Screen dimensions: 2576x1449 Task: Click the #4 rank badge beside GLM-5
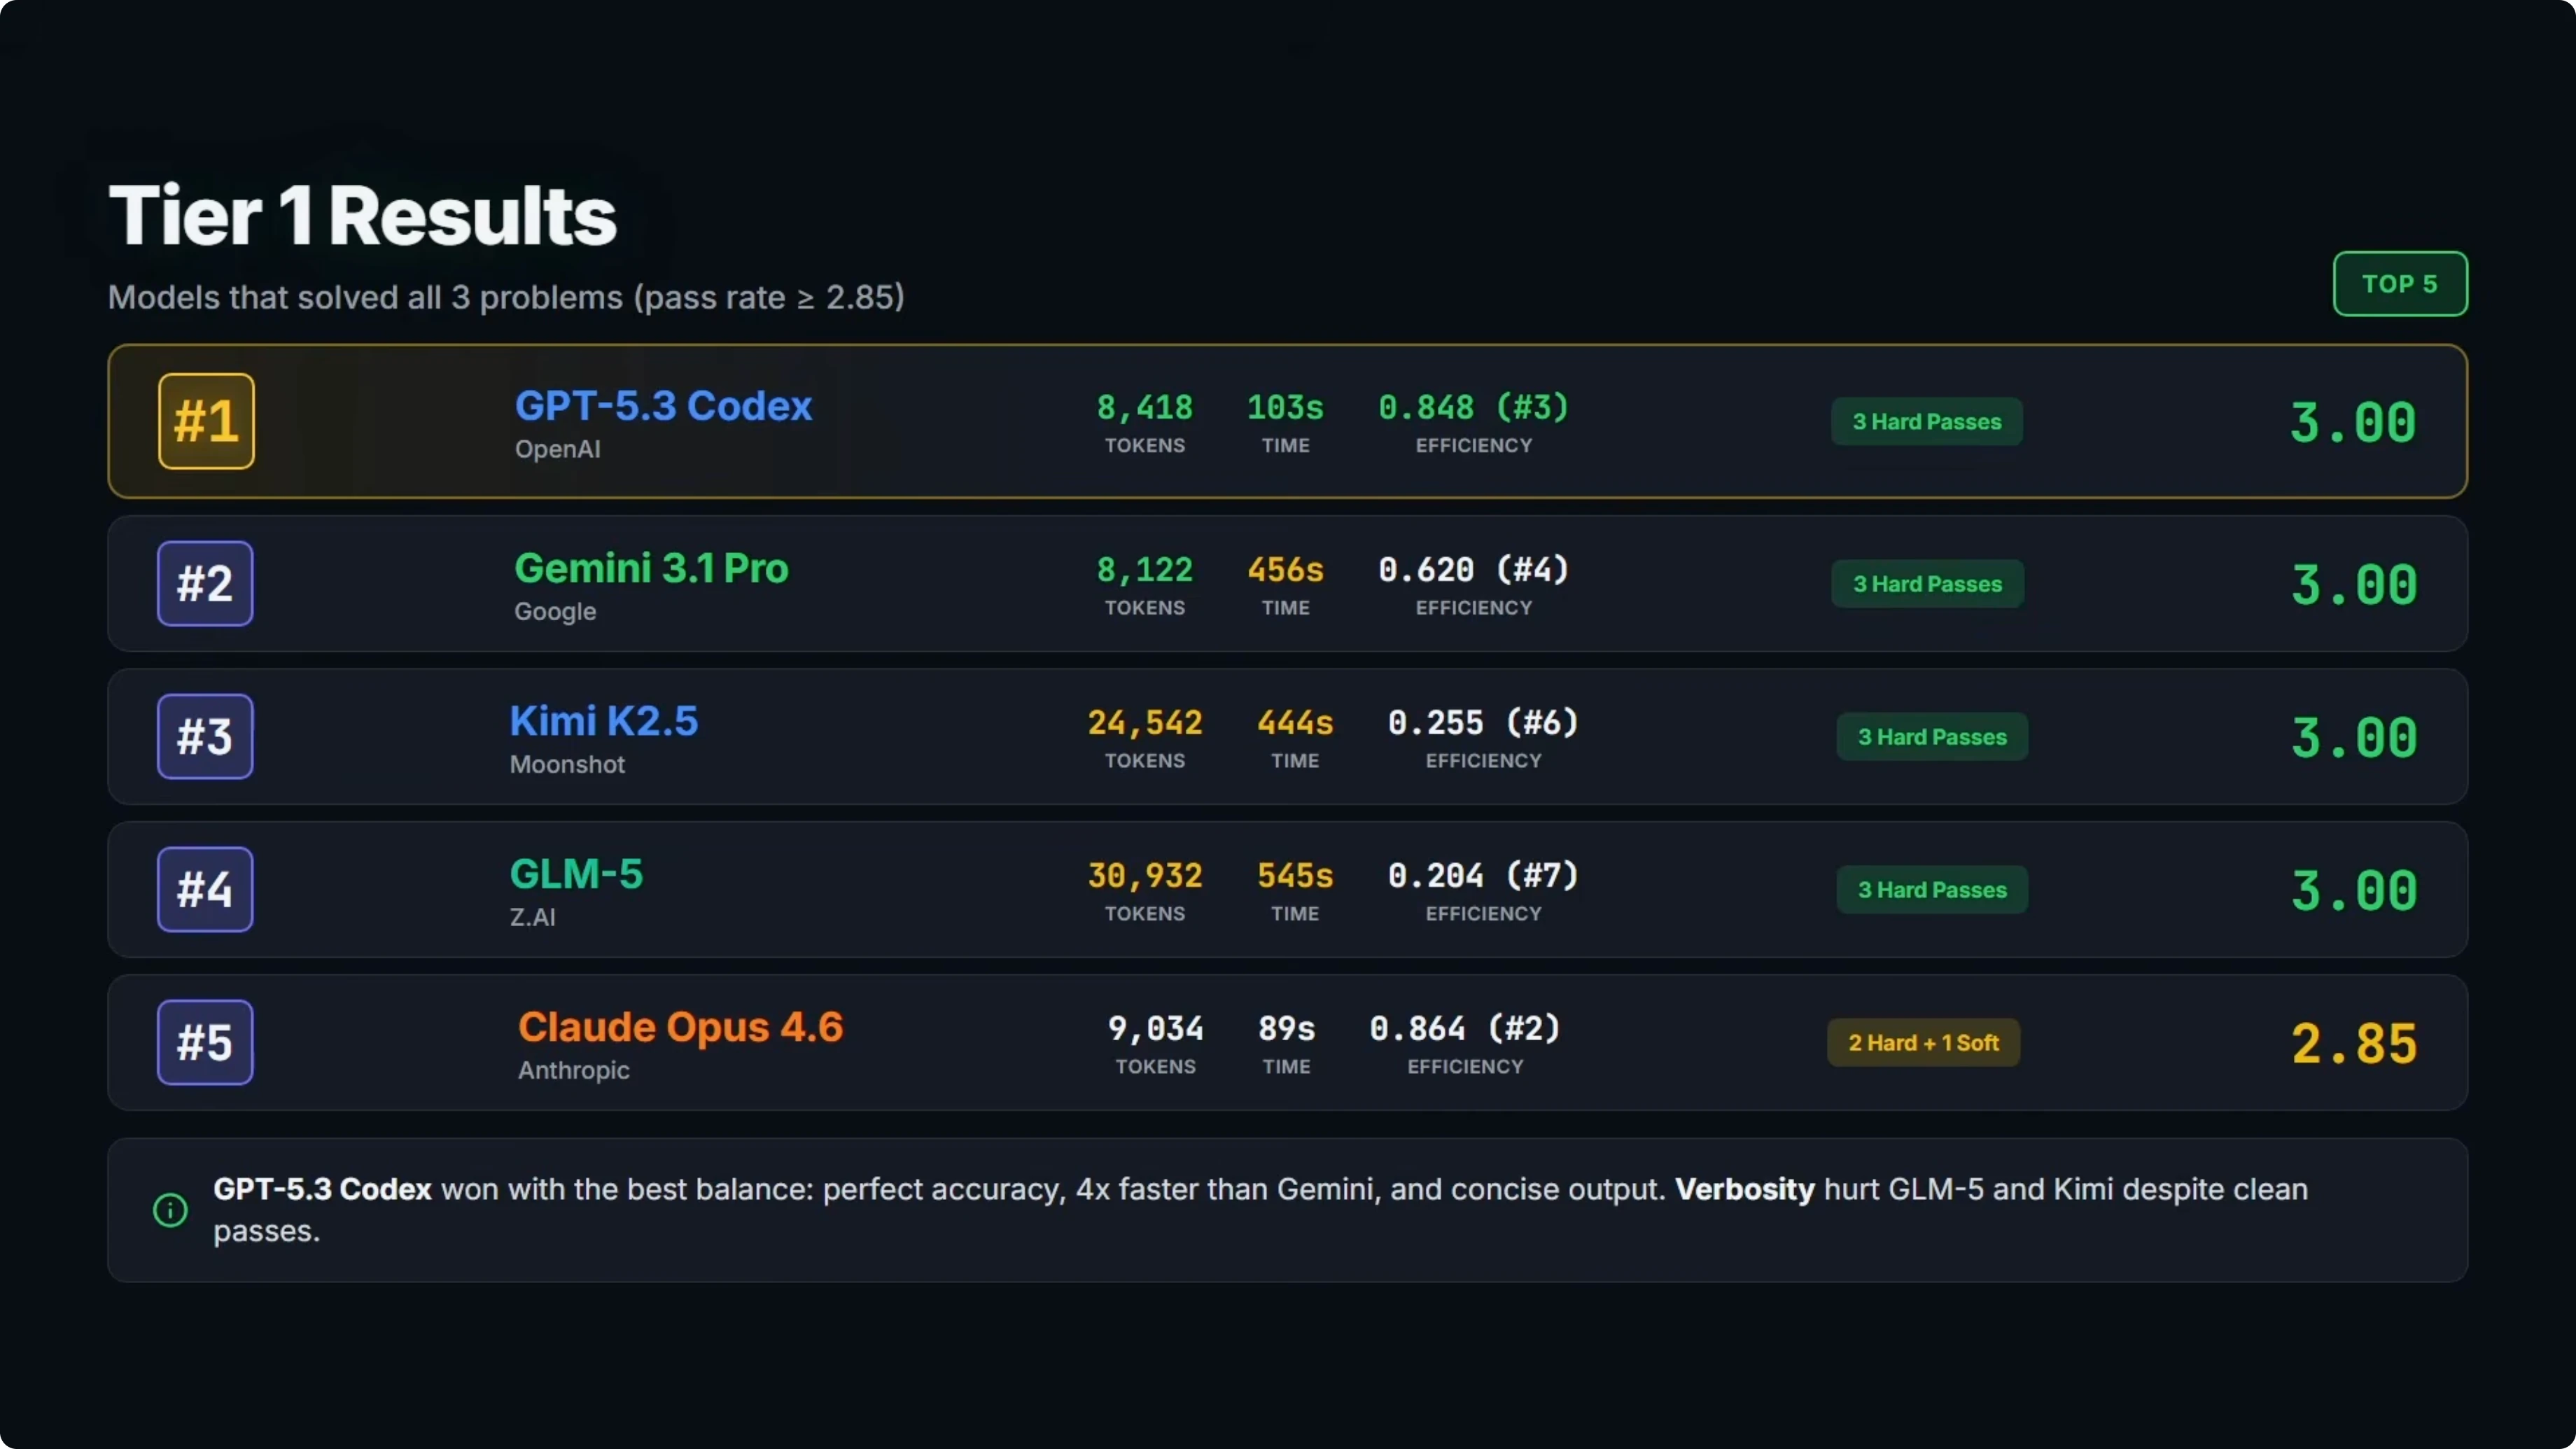point(204,889)
